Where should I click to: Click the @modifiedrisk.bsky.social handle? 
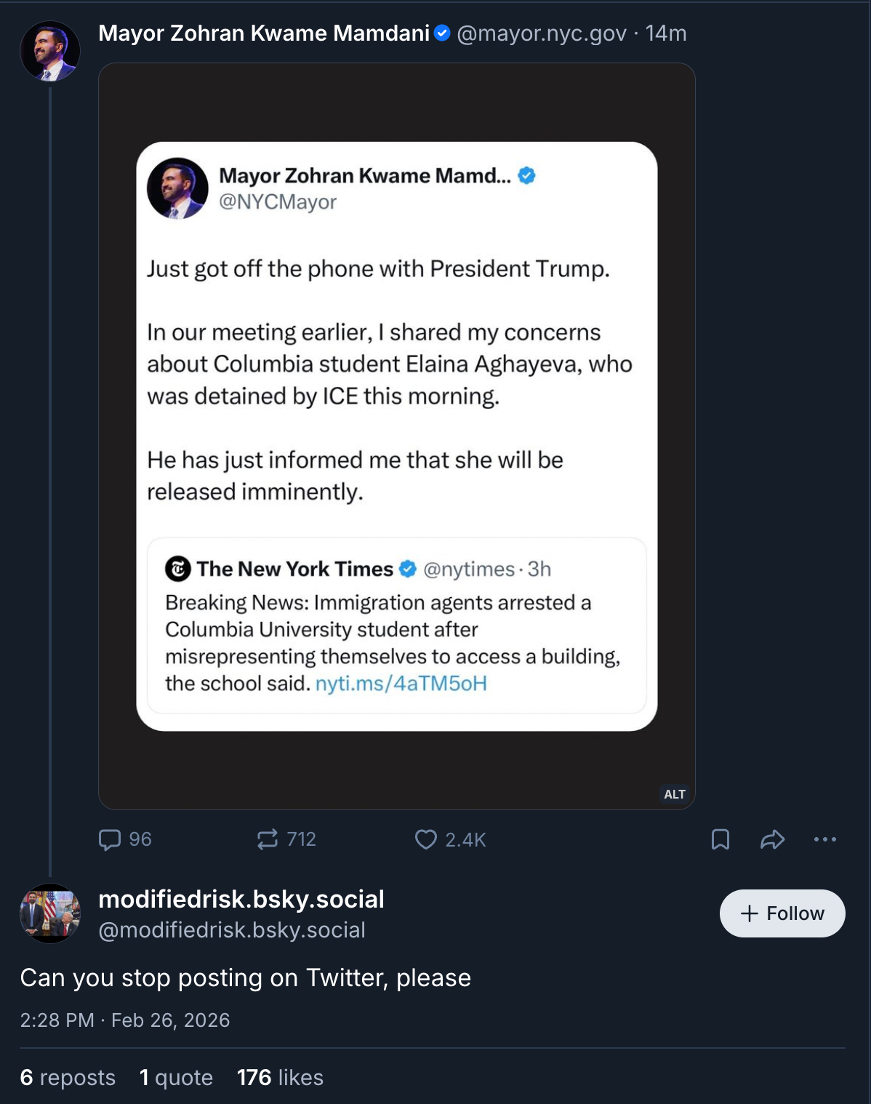point(232,930)
